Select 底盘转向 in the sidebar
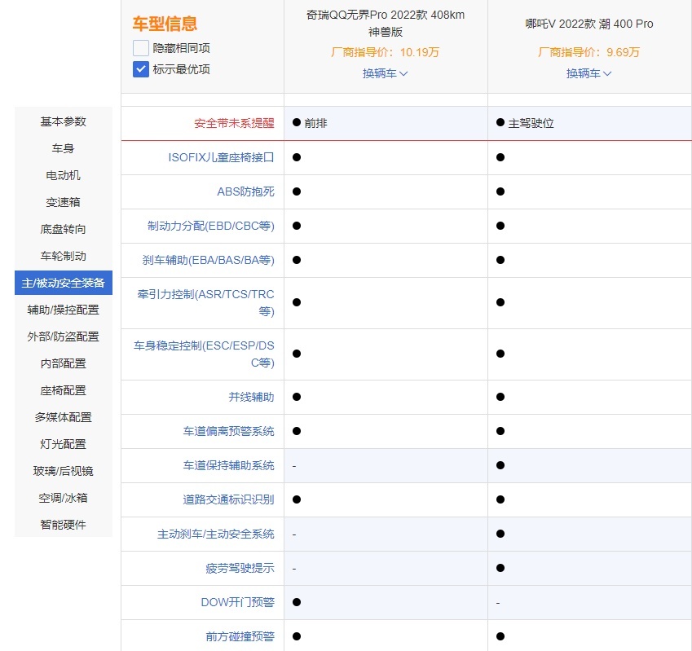 63,229
